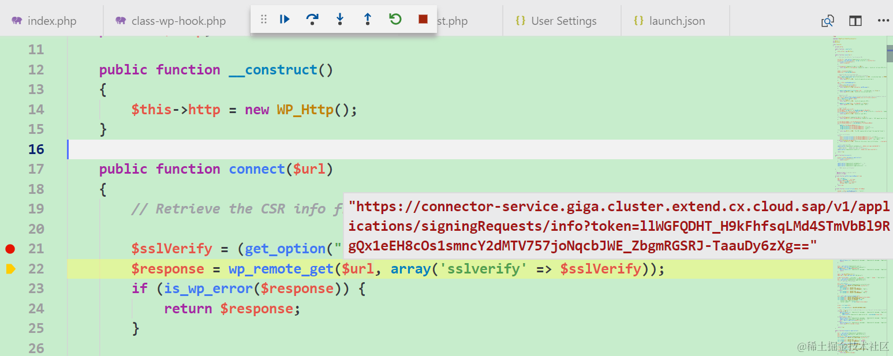Viewport: 893px width, 356px height.
Task: Click the $url parameter on line 17
Action: tap(309, 169)
